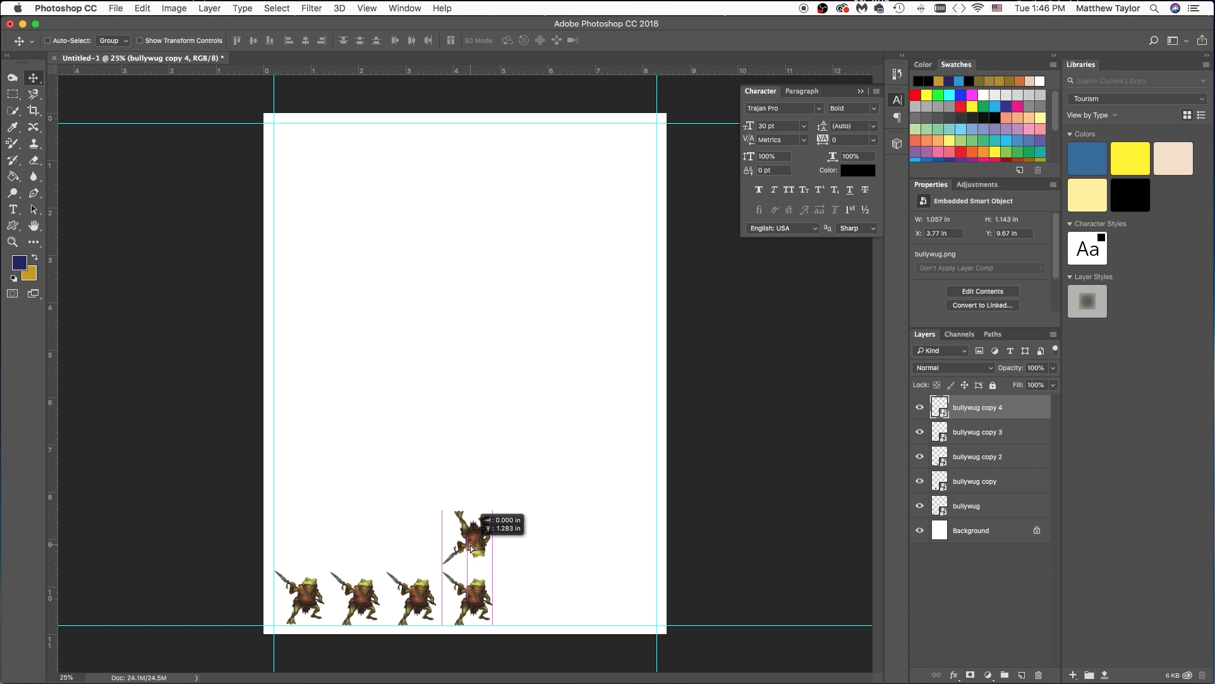The image size is (1215, 684).
Task: Click the Edit Contents button
Action: (x=982, y=291)
